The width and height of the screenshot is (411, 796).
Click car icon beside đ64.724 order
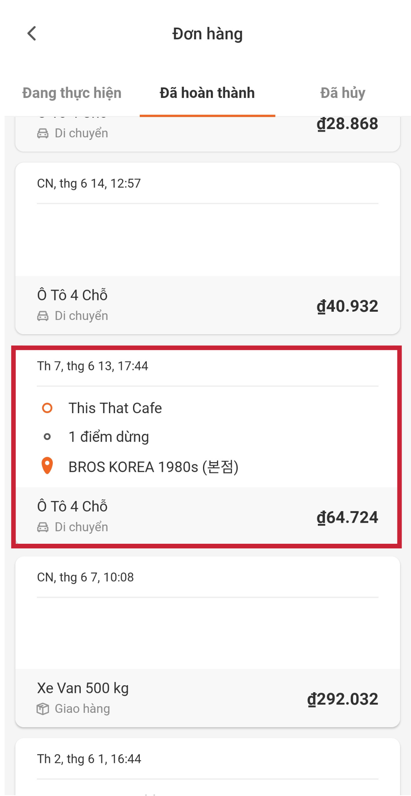(x=43, y=527)
